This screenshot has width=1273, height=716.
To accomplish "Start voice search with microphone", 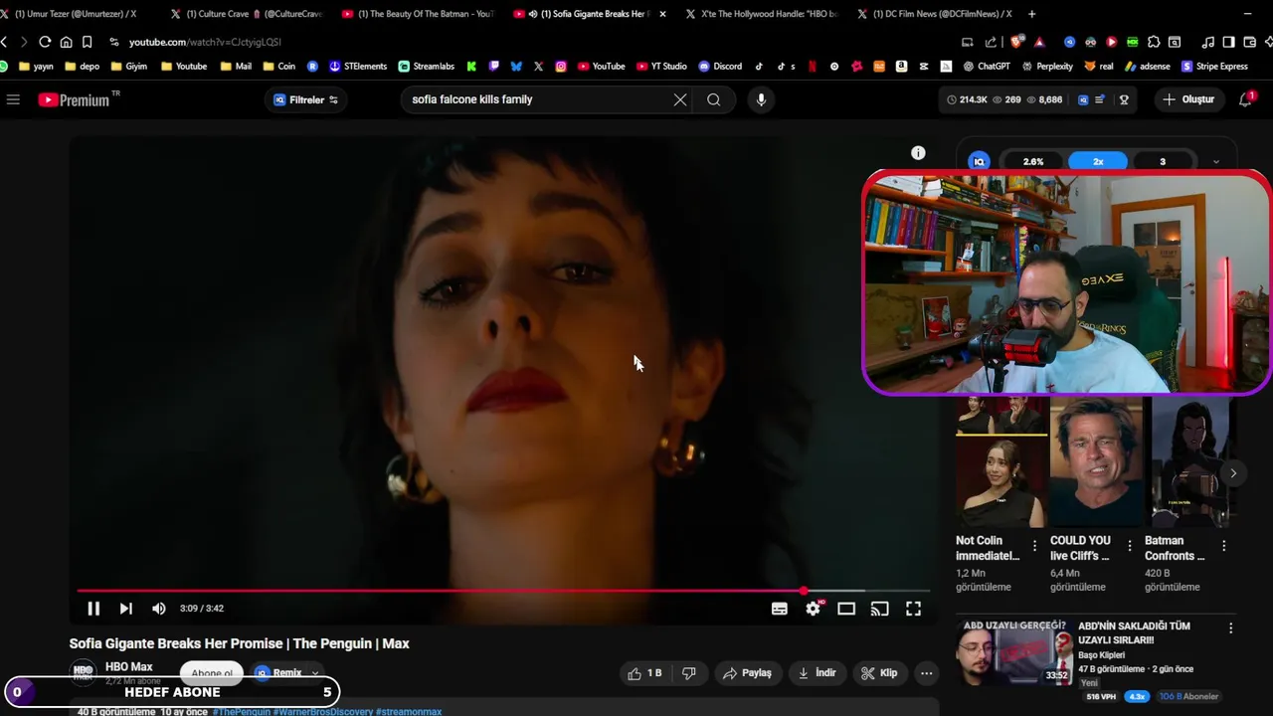I will [761, 99].
